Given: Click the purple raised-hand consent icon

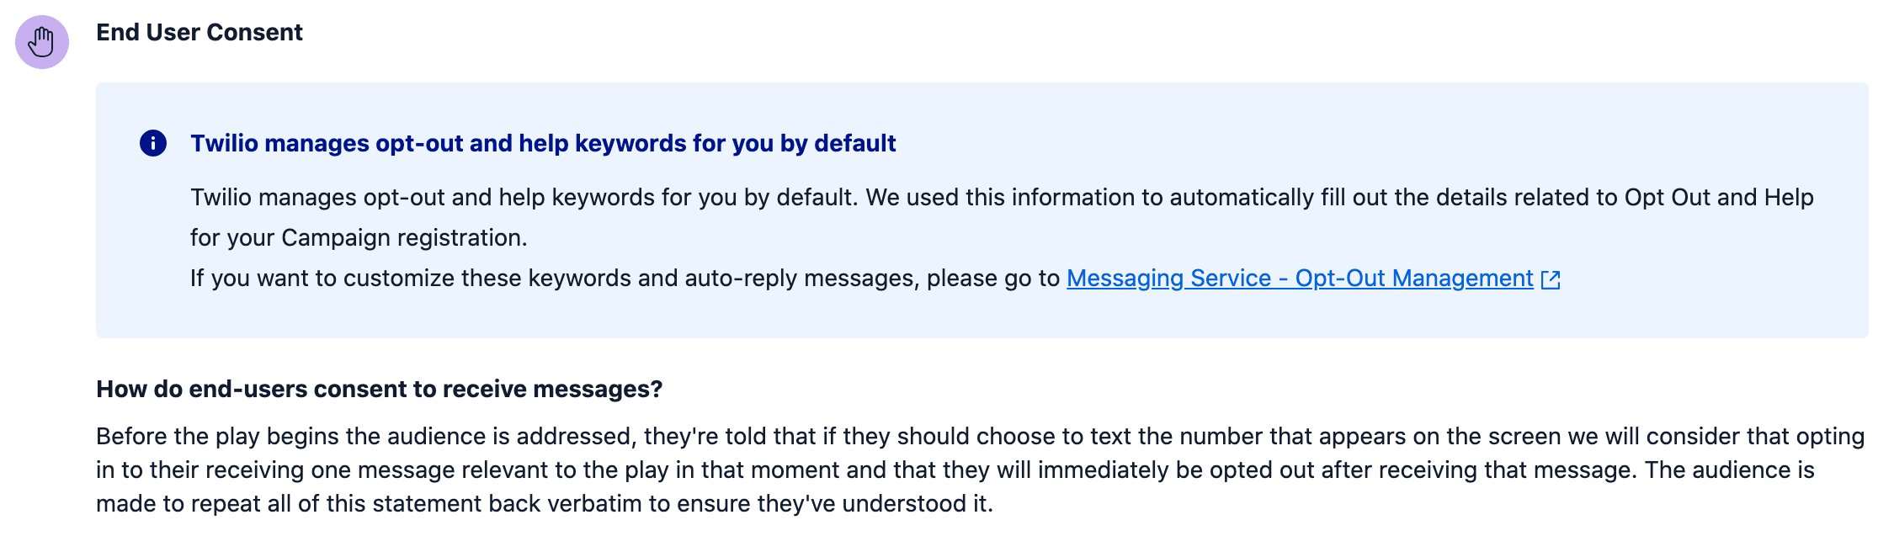Looking at the screenshot, I should point(42,42).
